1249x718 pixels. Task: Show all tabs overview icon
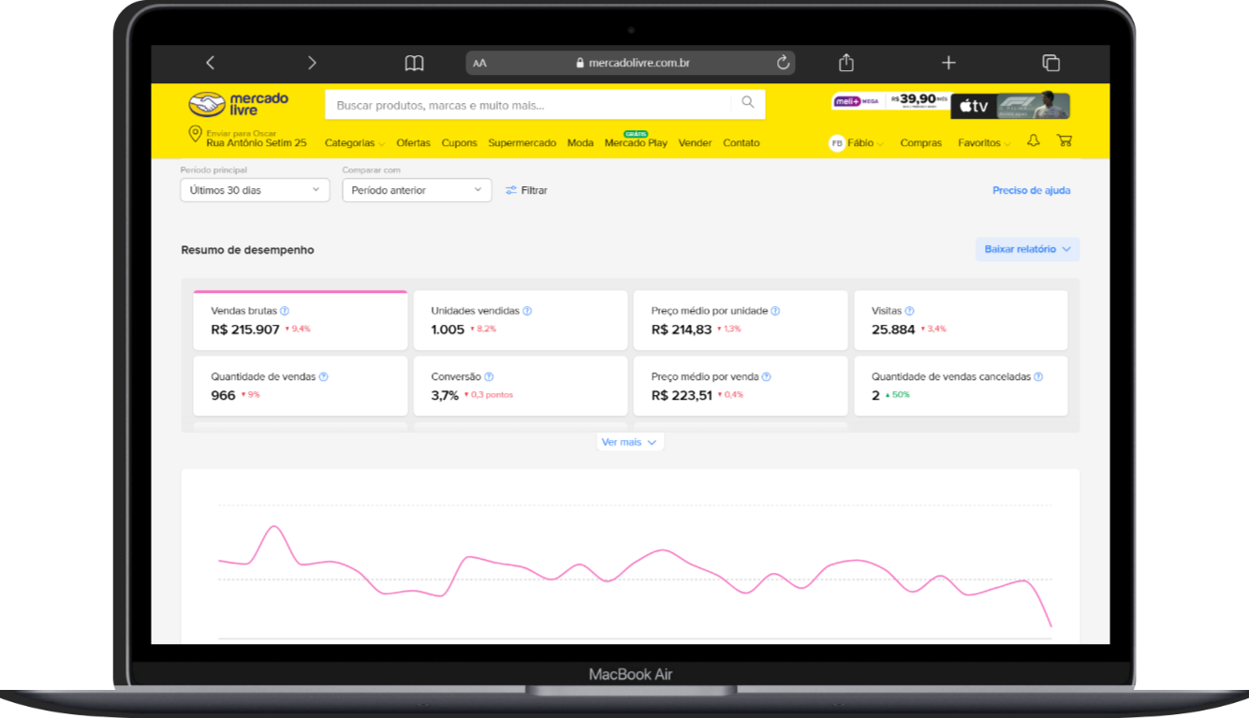click(1051, 63)
